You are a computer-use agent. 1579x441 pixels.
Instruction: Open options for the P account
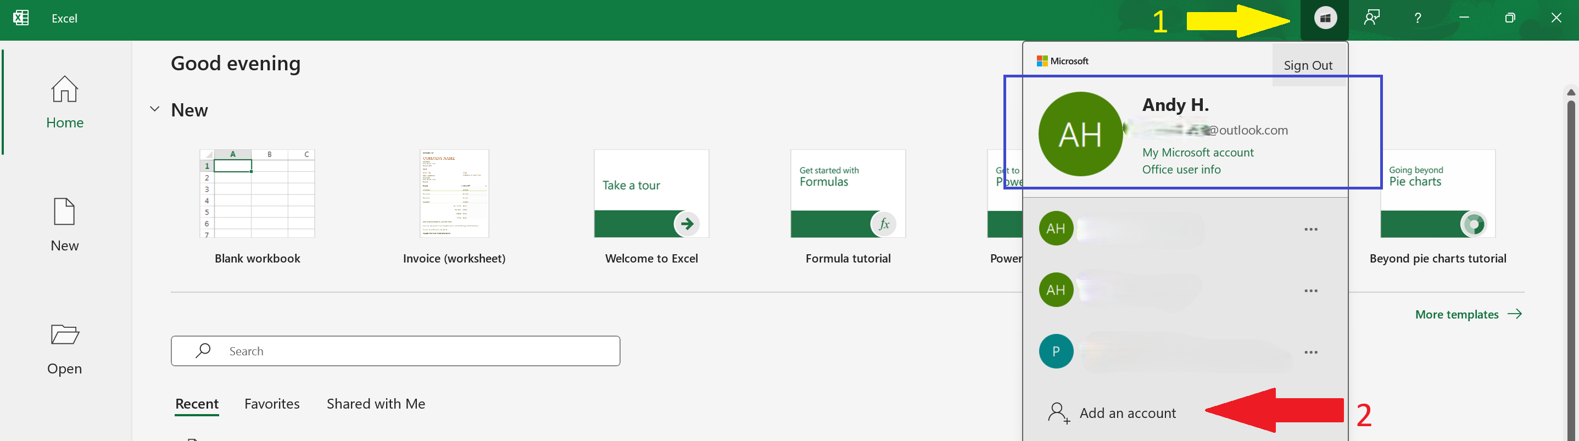coord(1310,352)
